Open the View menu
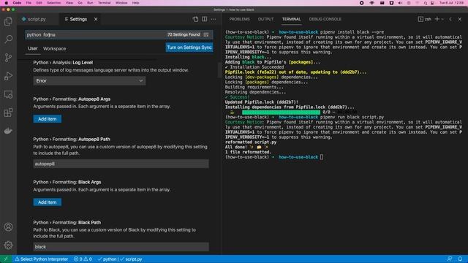This screenshot has height=263, width=468. 69,3
